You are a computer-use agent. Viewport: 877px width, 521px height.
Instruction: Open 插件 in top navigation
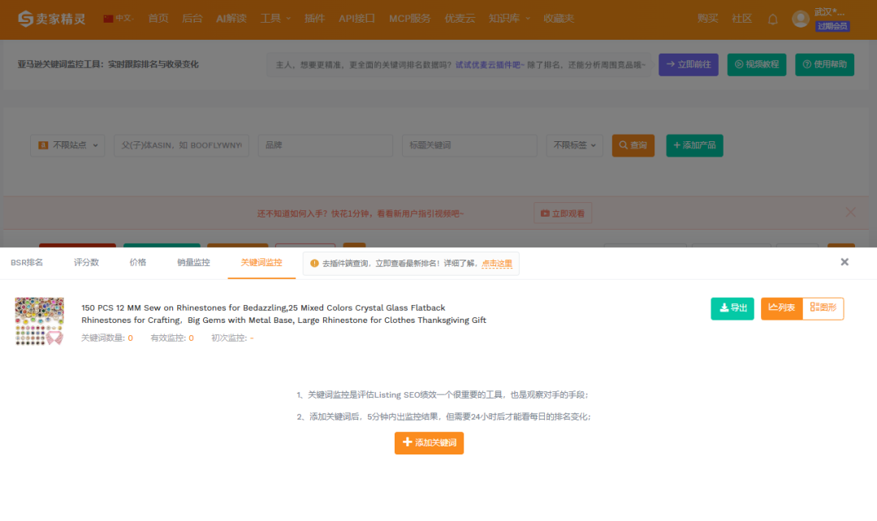314,19
